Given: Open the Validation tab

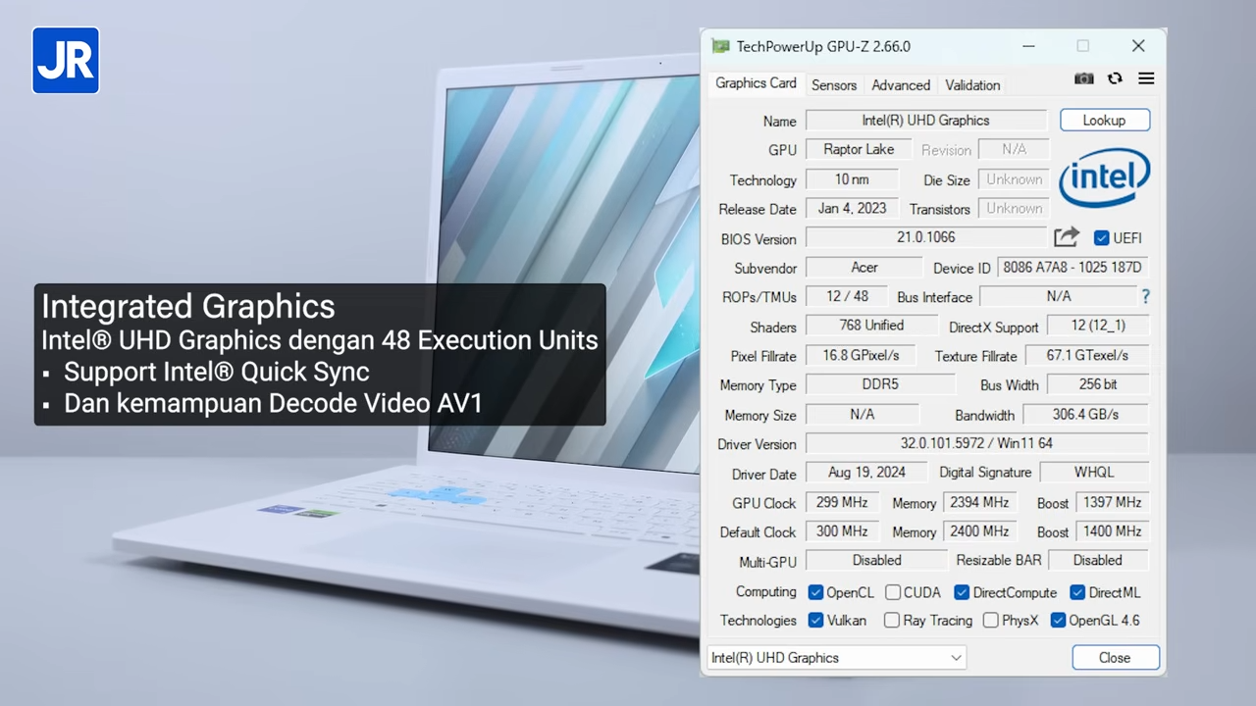Looking at the screenshot, I should [972, 85].
